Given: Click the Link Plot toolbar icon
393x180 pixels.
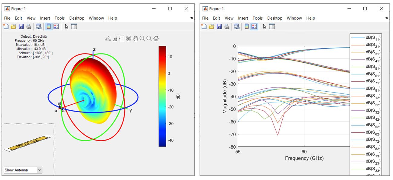Looking at the screenshot, I should pyautogui.click(x=39, y=27).
